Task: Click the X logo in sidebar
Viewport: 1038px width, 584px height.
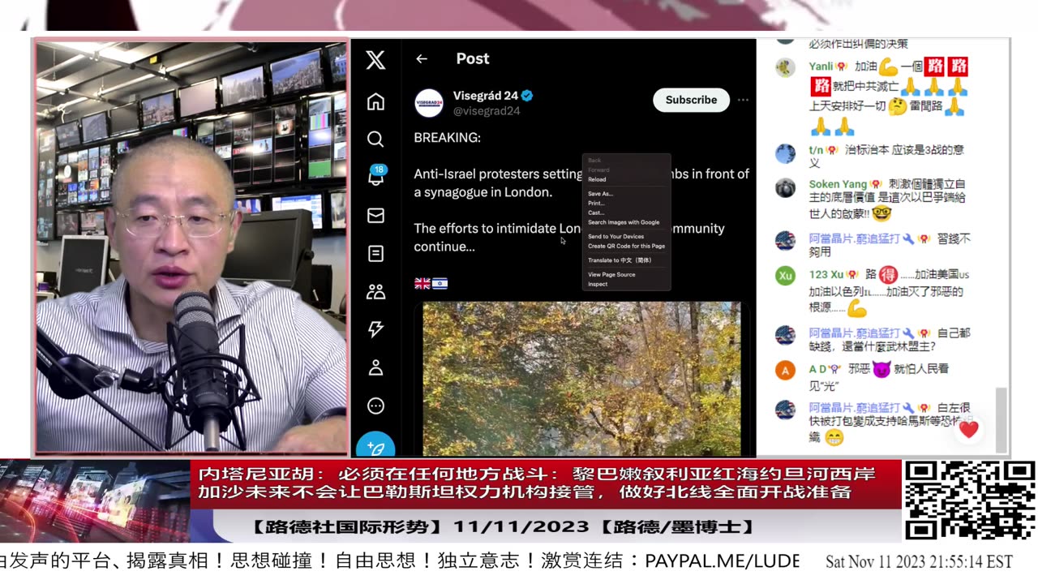Action: [x=375, y=59]
